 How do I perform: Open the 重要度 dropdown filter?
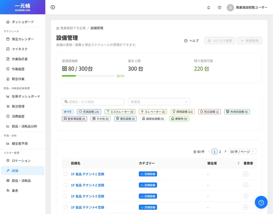159,102
